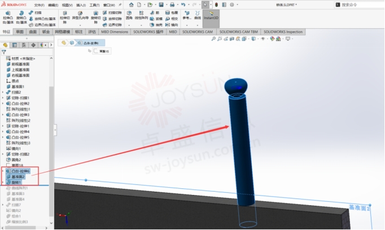
Task: Select the 抽壳 shell tool
Action: coord(156,25)
